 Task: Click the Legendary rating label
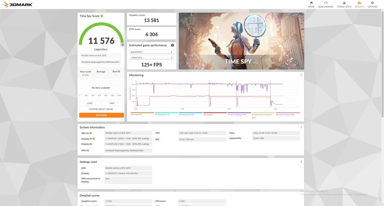[101, 49]
